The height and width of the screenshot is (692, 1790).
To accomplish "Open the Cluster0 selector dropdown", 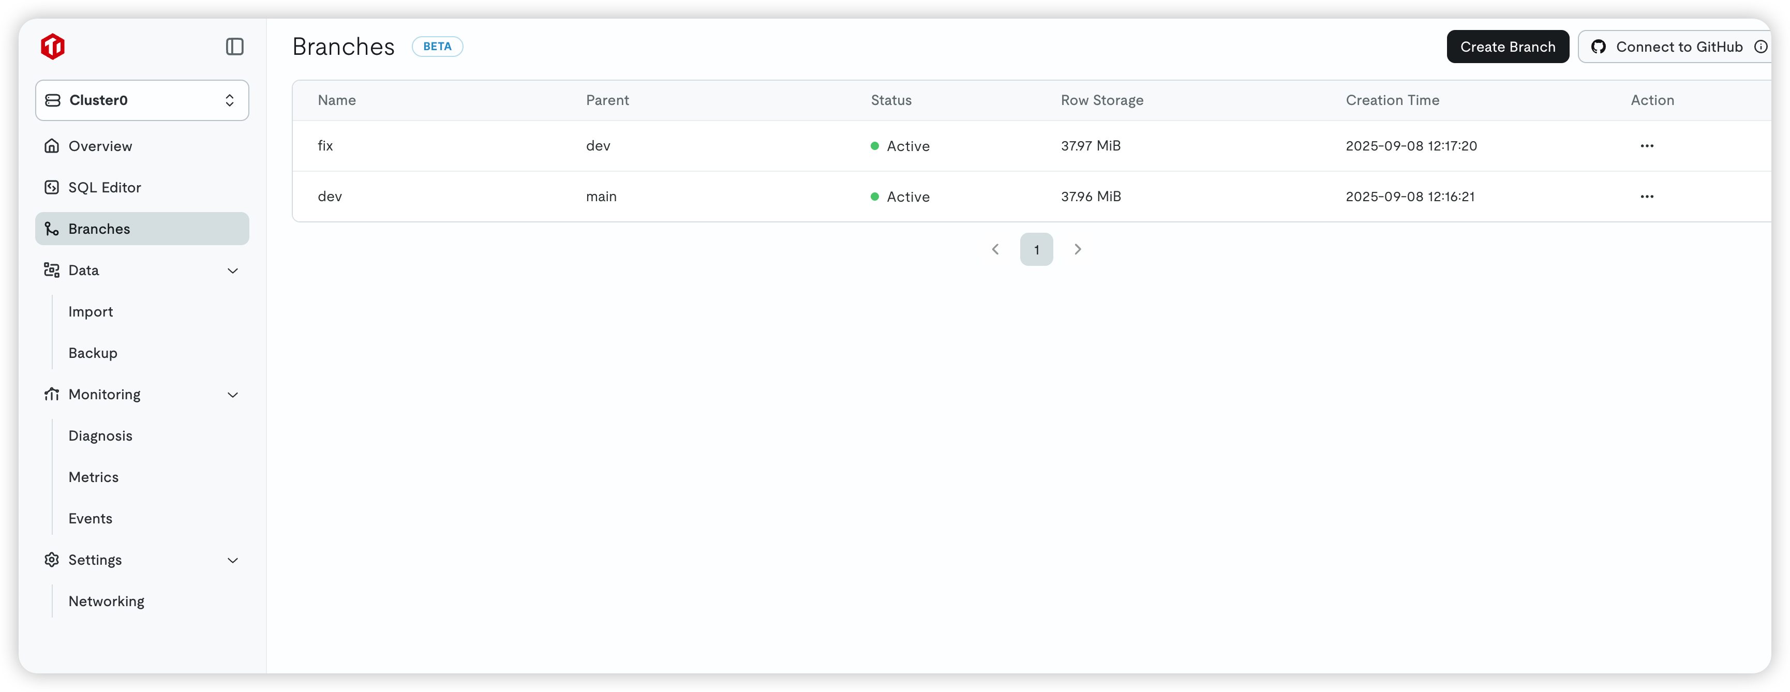I will (x=142, y=100).
